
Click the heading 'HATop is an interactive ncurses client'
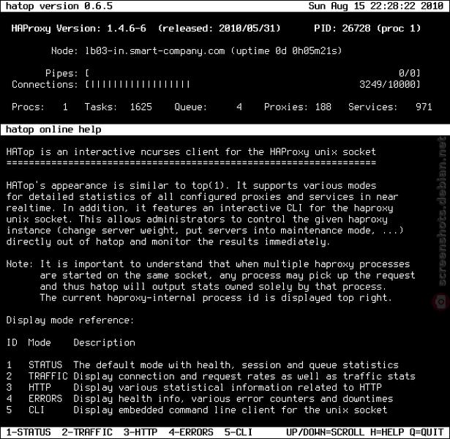point(191,151)
